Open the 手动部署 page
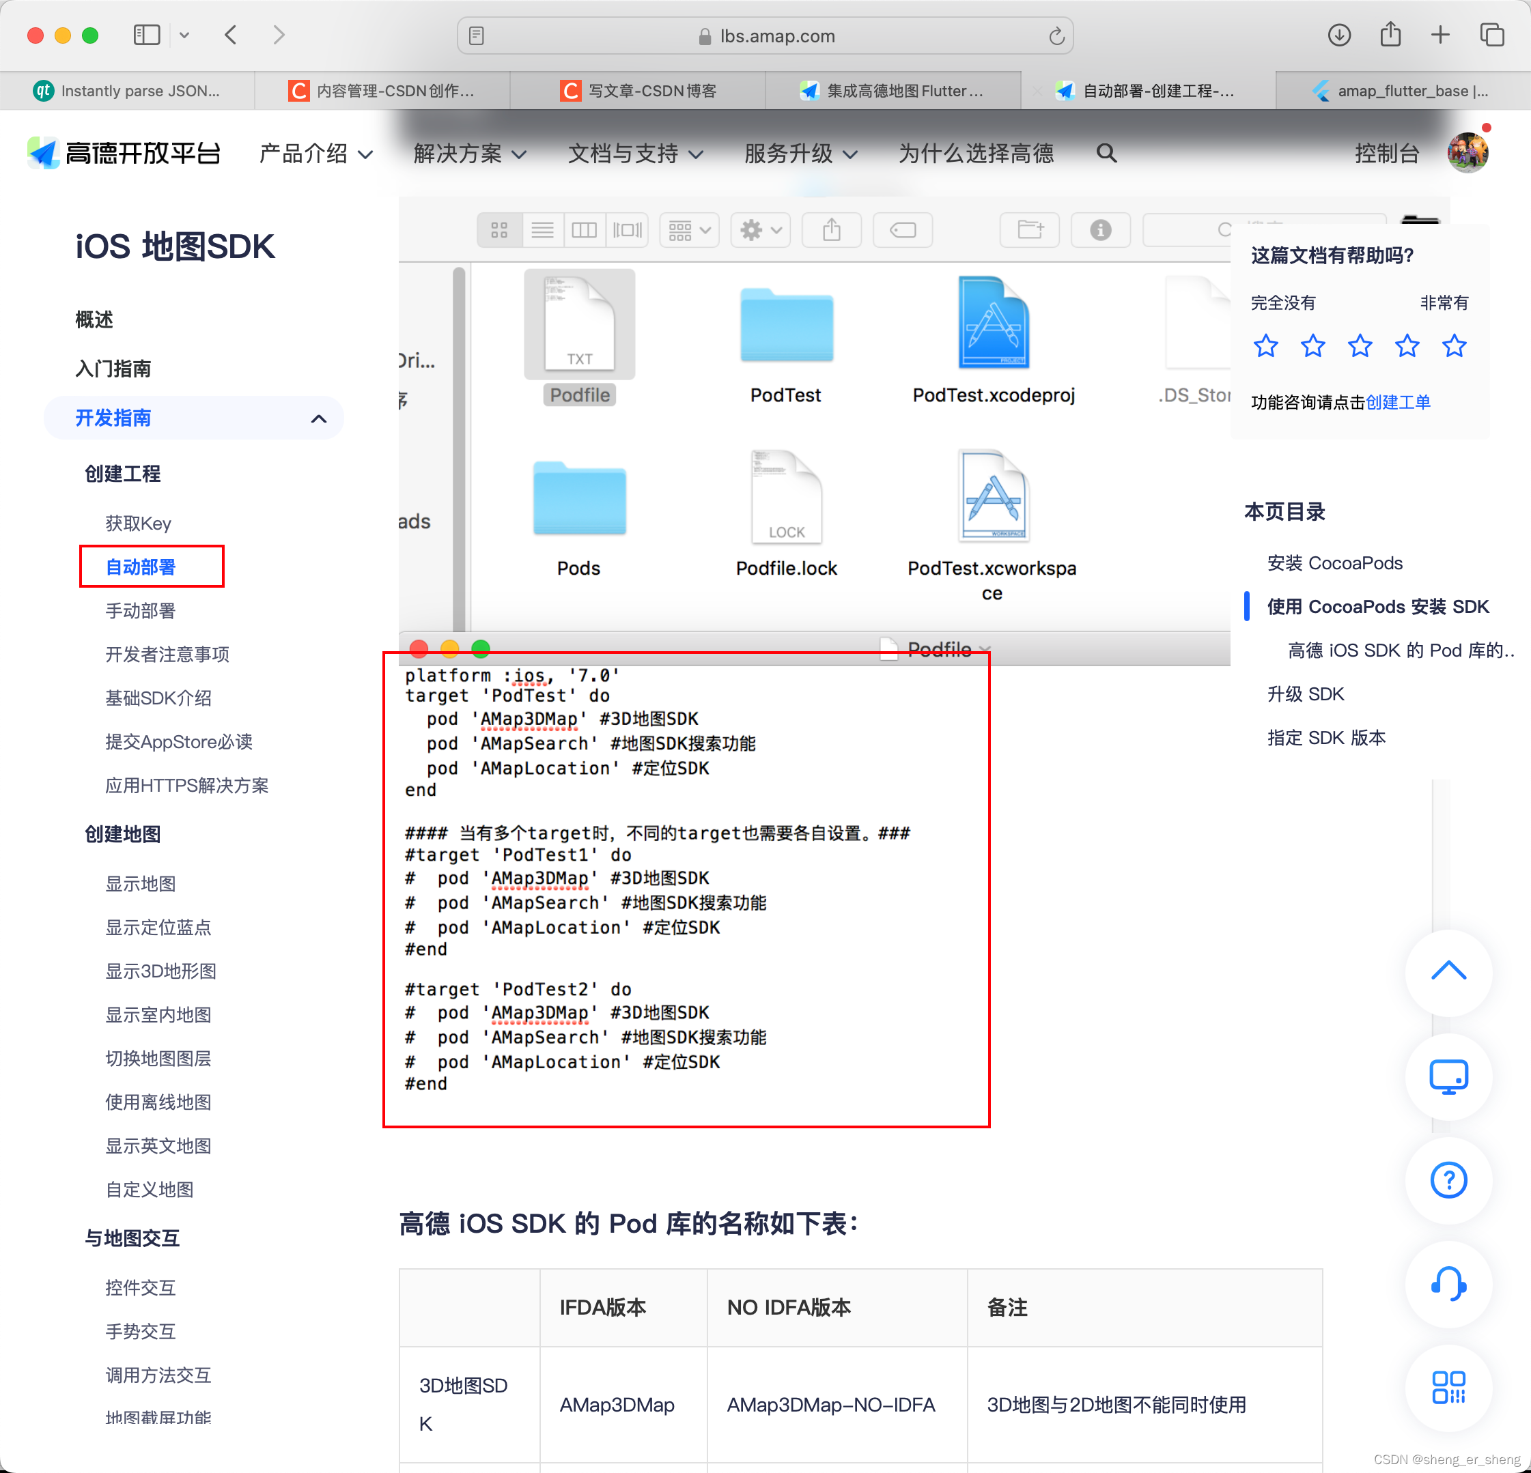The image size is (1531, 1473). pyautogui.click(x=141, y=610)
